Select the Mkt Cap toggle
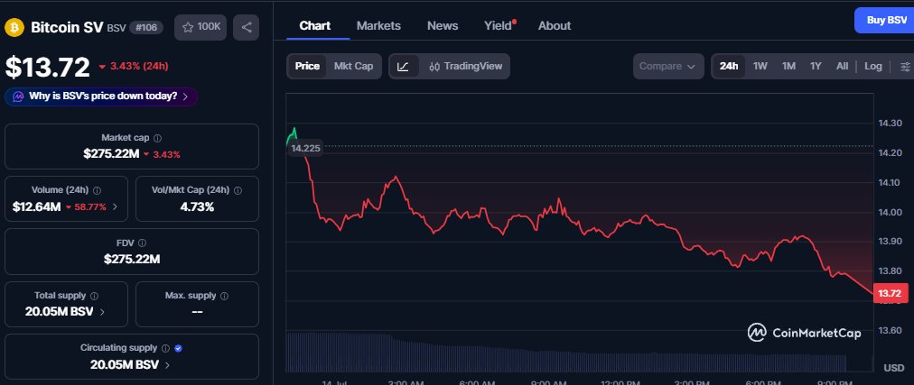Viewport: 914px width, 385px height. (353, 67)
